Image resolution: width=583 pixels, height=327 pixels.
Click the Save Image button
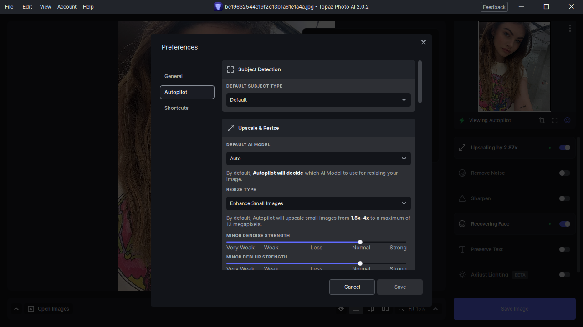[515, 309]
